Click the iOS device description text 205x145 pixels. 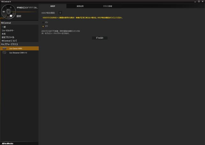[x=61, y=32]
